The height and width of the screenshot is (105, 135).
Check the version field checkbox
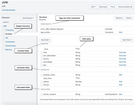42,85
